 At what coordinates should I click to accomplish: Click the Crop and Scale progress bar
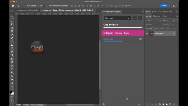pos(123,41)
